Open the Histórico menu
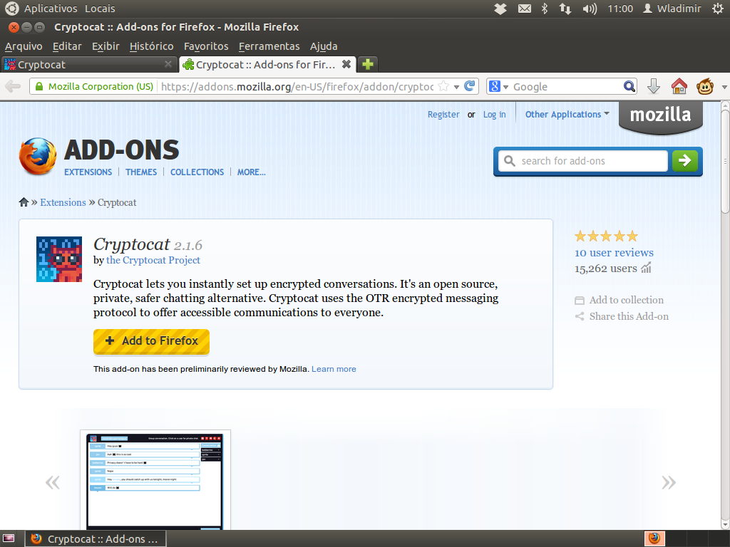 click(152, 46)
